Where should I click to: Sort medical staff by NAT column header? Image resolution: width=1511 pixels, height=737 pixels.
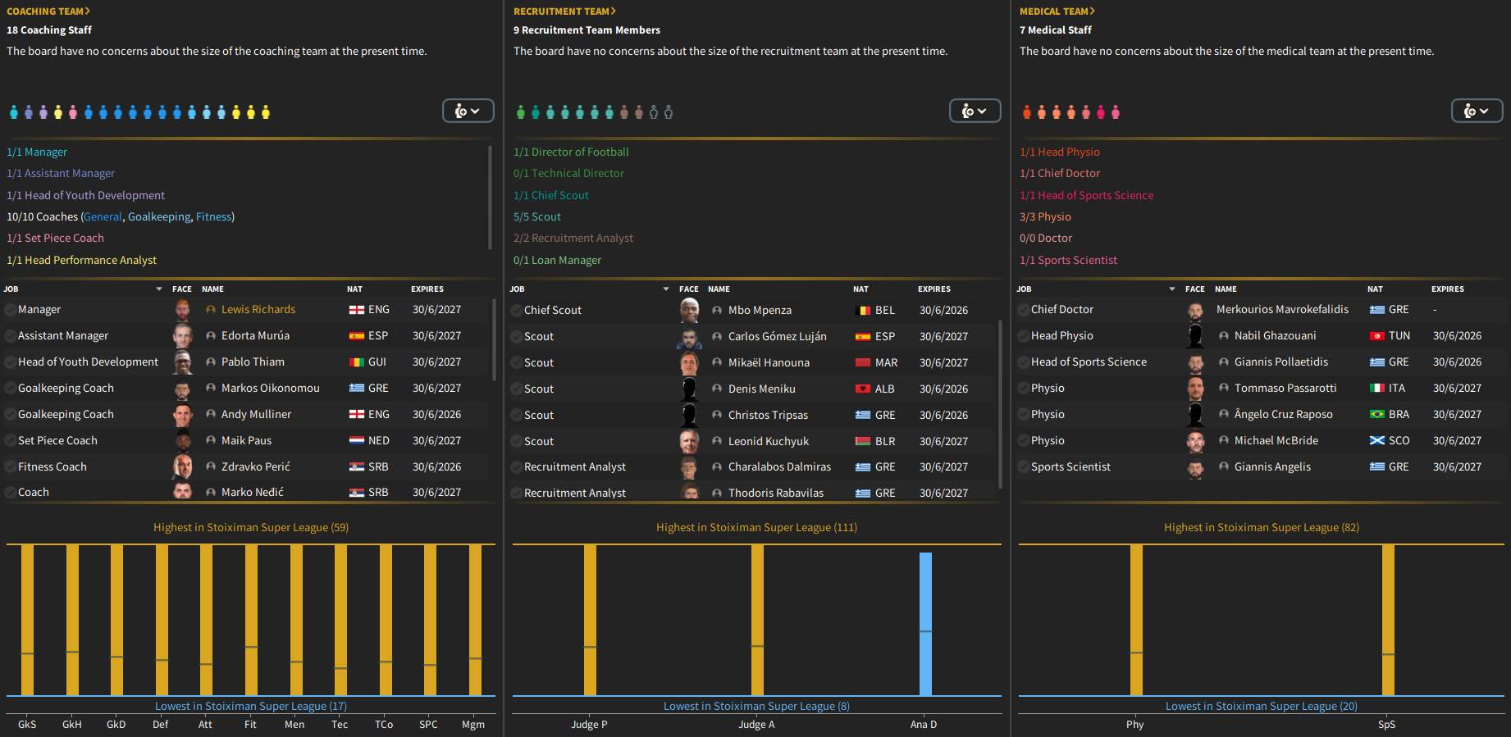(x=1375, y=289)
